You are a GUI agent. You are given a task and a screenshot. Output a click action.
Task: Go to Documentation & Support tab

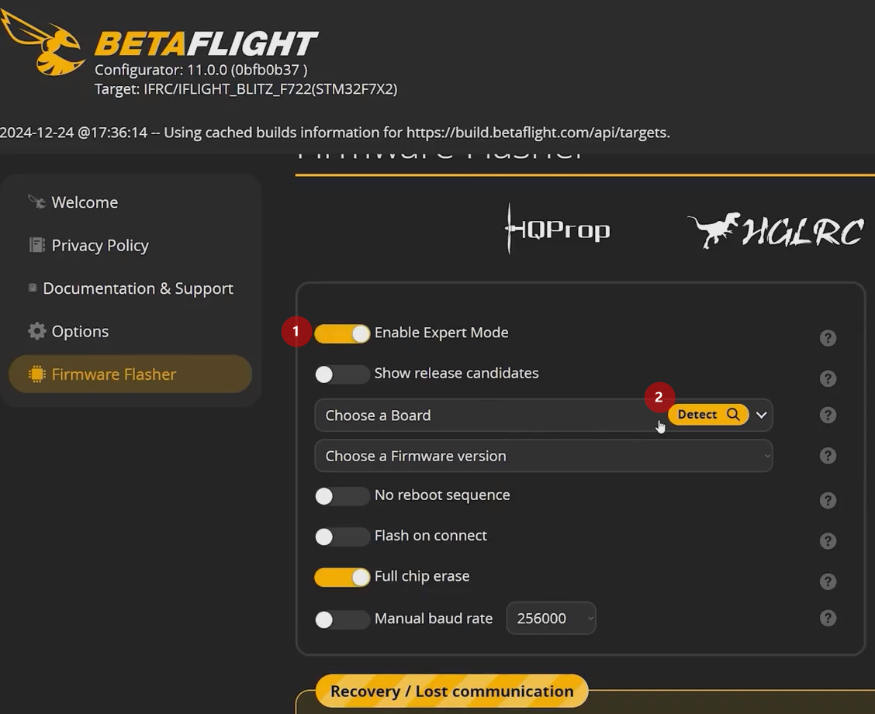click(x=137, y=288)
